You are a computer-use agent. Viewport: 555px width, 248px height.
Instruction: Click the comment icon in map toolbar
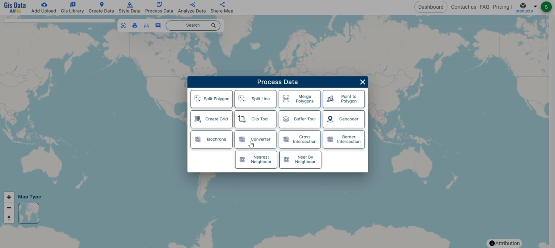tap(158, 26)
